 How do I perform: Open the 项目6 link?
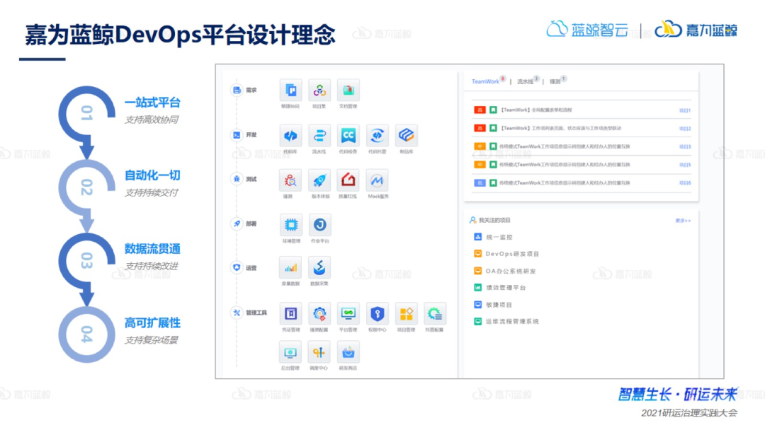(x=684, y=182)
